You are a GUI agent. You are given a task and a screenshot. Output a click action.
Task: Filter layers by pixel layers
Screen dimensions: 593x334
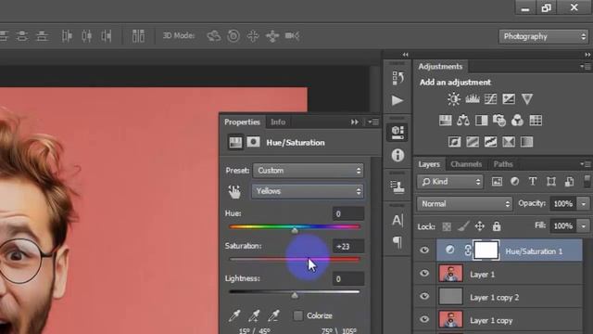click(497, 182)
